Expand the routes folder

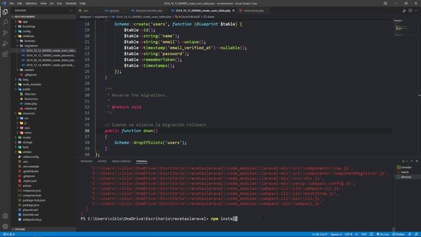coord(26,138)
